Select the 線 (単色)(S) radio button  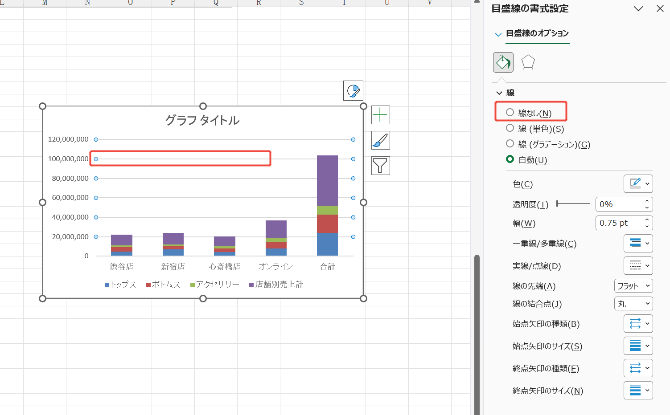click(510, 128)
